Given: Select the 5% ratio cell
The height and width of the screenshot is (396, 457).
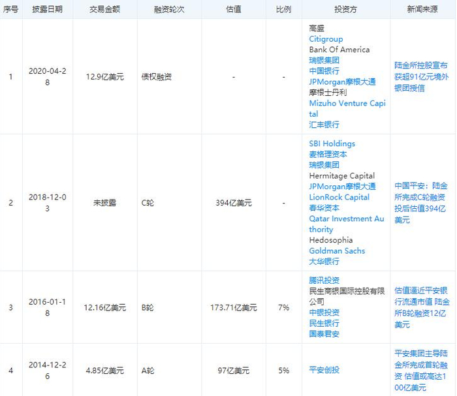Looking at the screenshot, I should point(283,371).
